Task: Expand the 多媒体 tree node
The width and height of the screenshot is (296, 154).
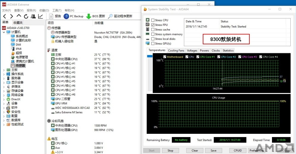Action: point(4,87)
